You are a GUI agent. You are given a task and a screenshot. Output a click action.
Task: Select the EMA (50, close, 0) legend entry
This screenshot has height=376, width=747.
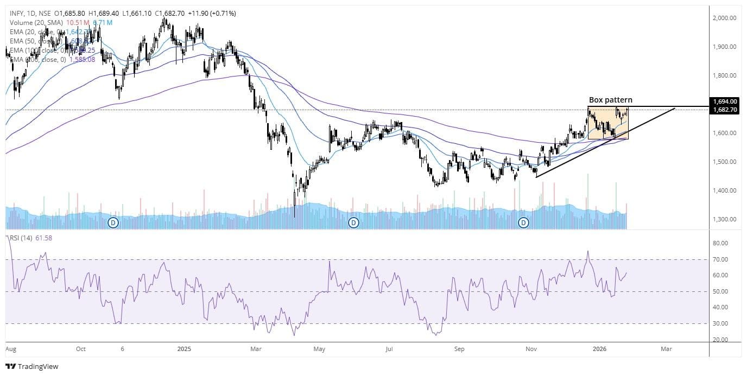pos(37,41)
